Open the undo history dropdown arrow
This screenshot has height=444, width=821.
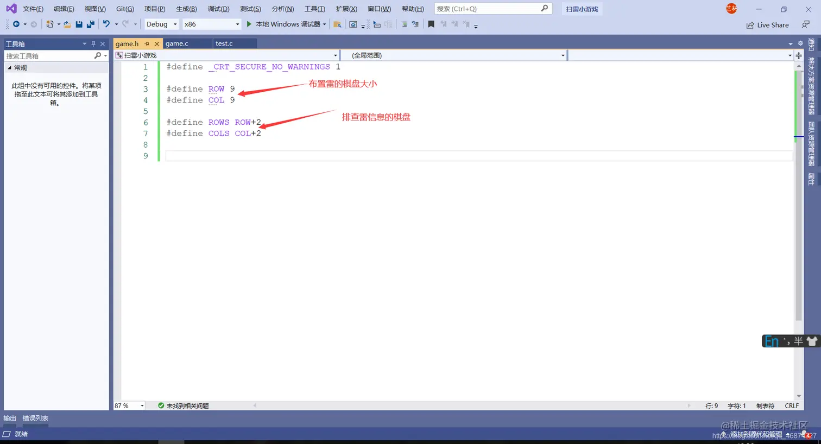tap(116, 24)
